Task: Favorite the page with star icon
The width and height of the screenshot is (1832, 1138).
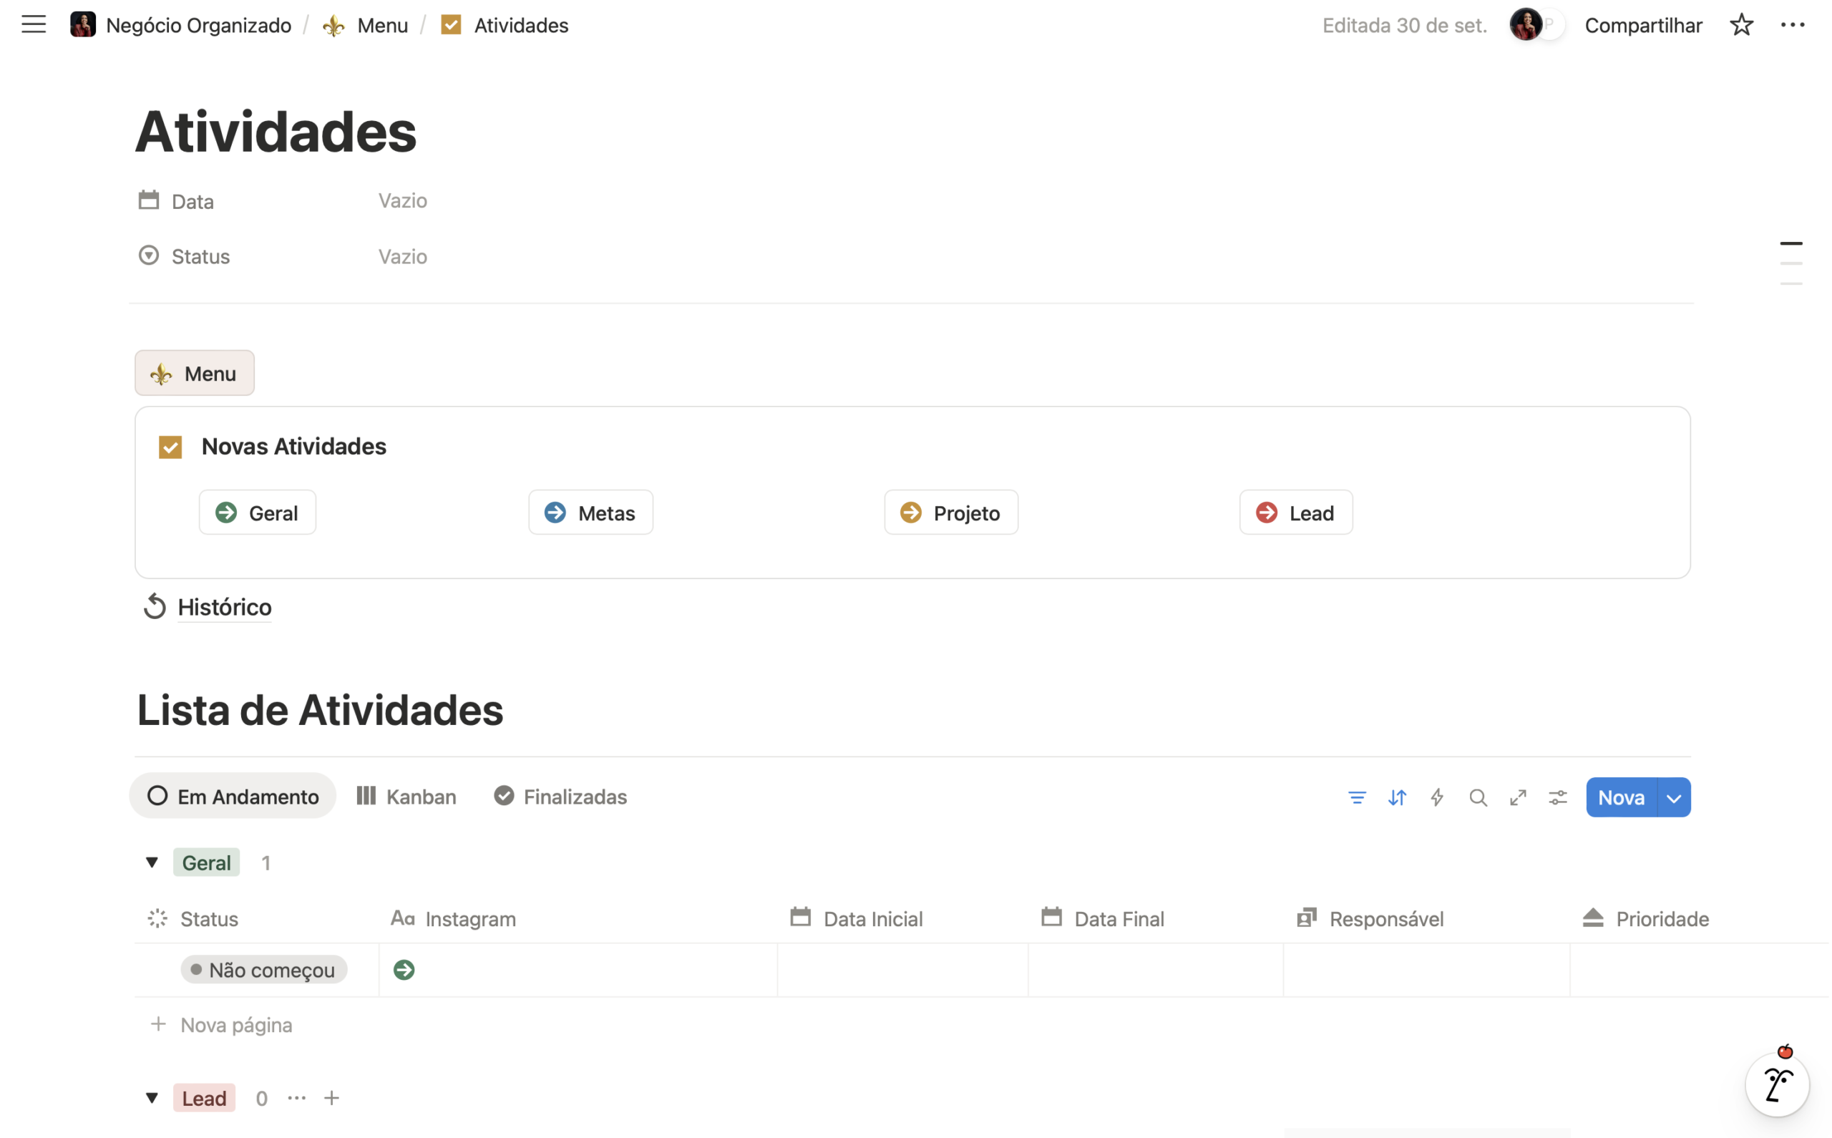Action: coord(1742,25)
